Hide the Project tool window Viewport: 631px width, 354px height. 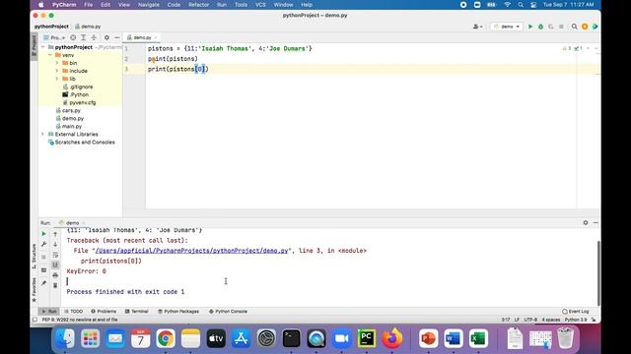coord(117,37)
